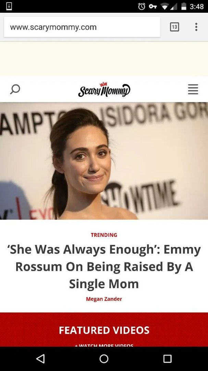This screenshot has width=208, height=371.
Task: Open author Megan Zander's page
Action: [104, 299]
